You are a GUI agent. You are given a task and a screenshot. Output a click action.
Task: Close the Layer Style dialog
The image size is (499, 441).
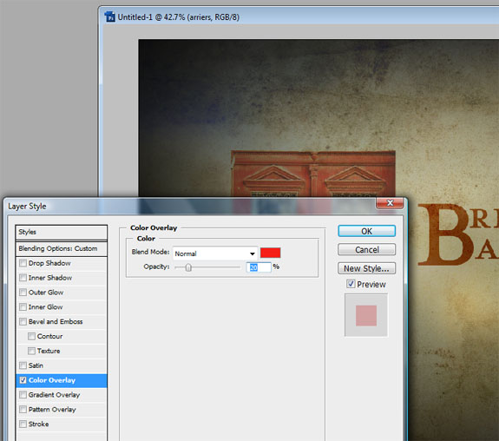pos(391,203)
